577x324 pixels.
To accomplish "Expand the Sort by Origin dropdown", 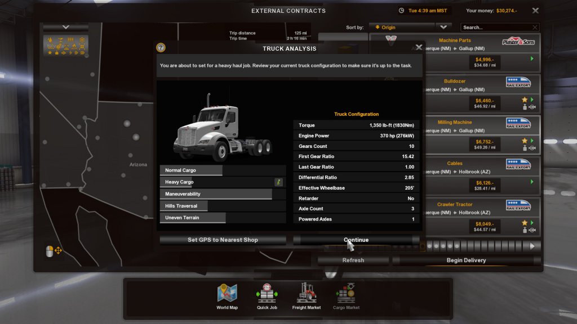I will pos(403,27).
